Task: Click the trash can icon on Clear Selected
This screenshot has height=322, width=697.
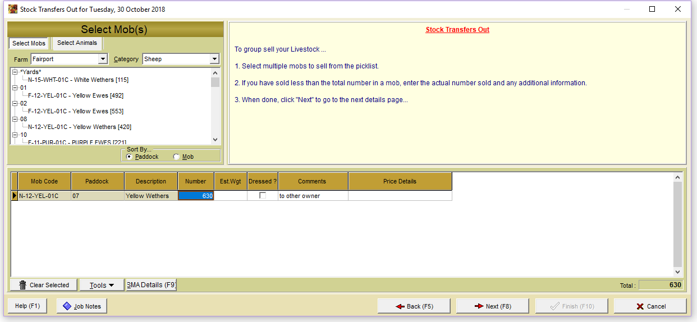Action: click(22, 285)
